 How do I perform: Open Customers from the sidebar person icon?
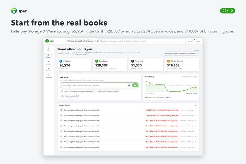tap(49, 75)
